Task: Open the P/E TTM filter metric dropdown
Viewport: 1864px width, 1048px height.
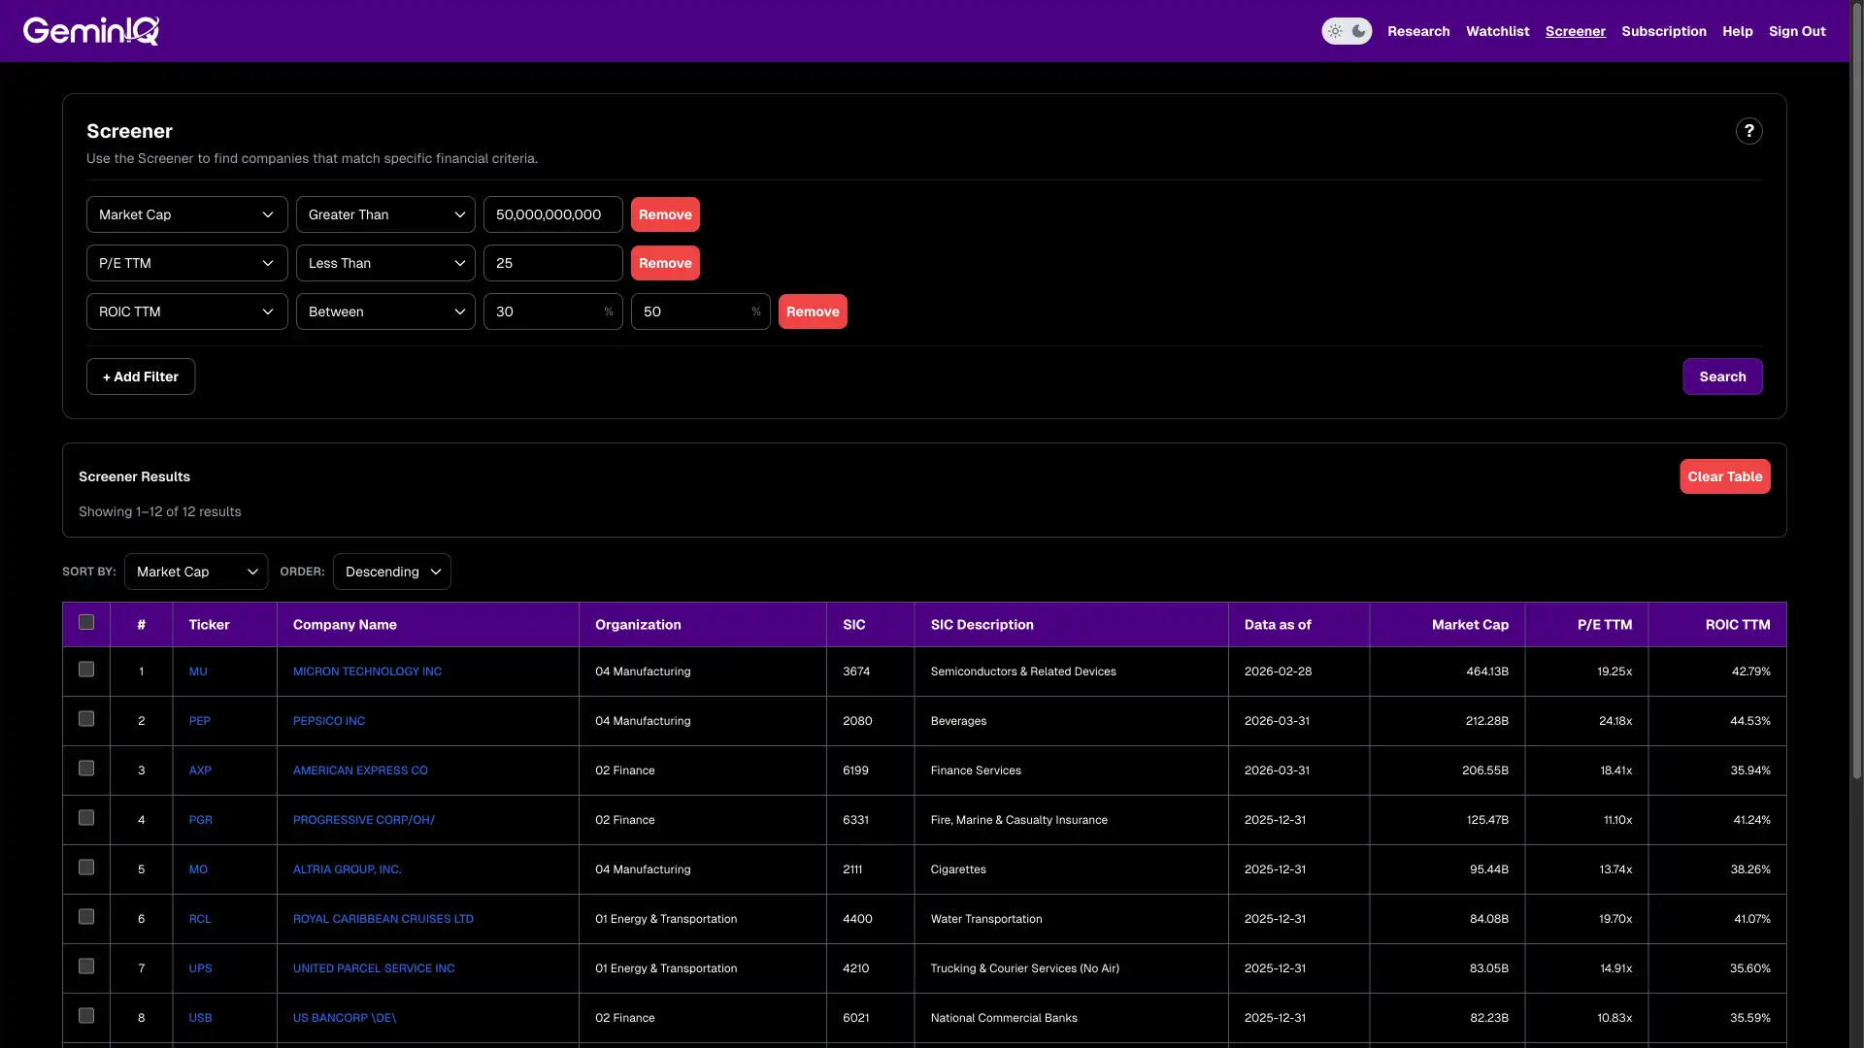Action: 186,263
